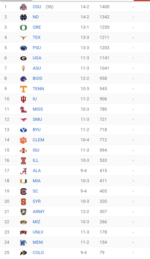Open the Penn State Nittany Lion logo
Image resolution: width=150 pixels, height=259 pixels.
23,48
